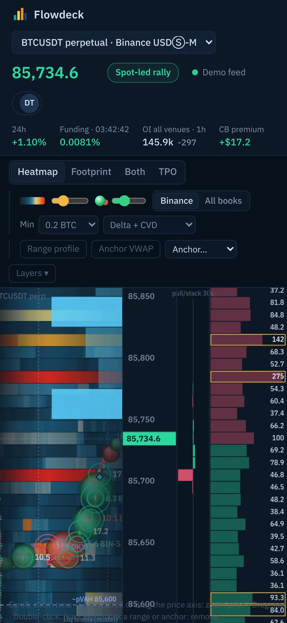
Task: Click the Flowdeck bar-chart logo icon
Action: (x=20, y=14)
